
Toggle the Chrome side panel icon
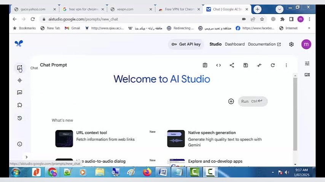tap(291, 19)
